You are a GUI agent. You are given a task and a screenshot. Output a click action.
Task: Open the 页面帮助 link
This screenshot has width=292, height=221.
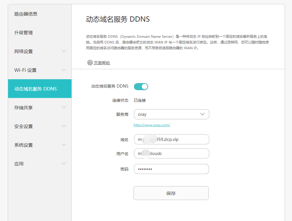(102, 63)
